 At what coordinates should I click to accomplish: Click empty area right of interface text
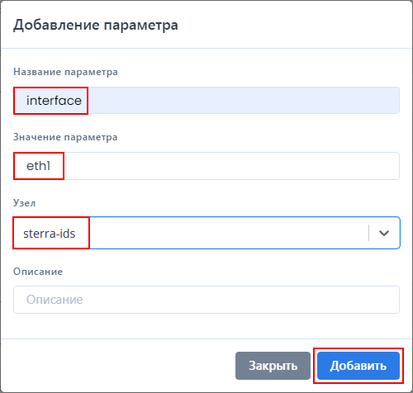click(244, 101)
